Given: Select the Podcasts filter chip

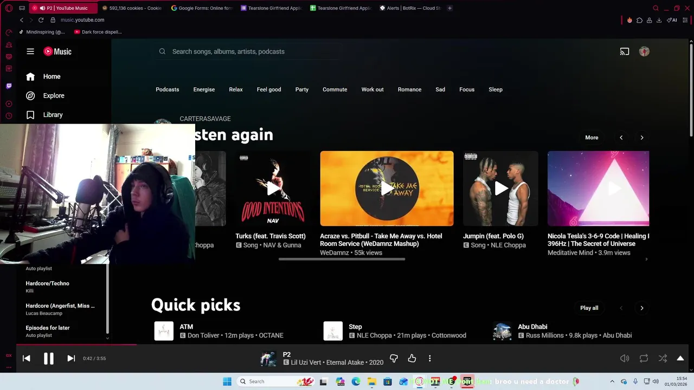Looking at the screenshot, I should tap(167, 89).
